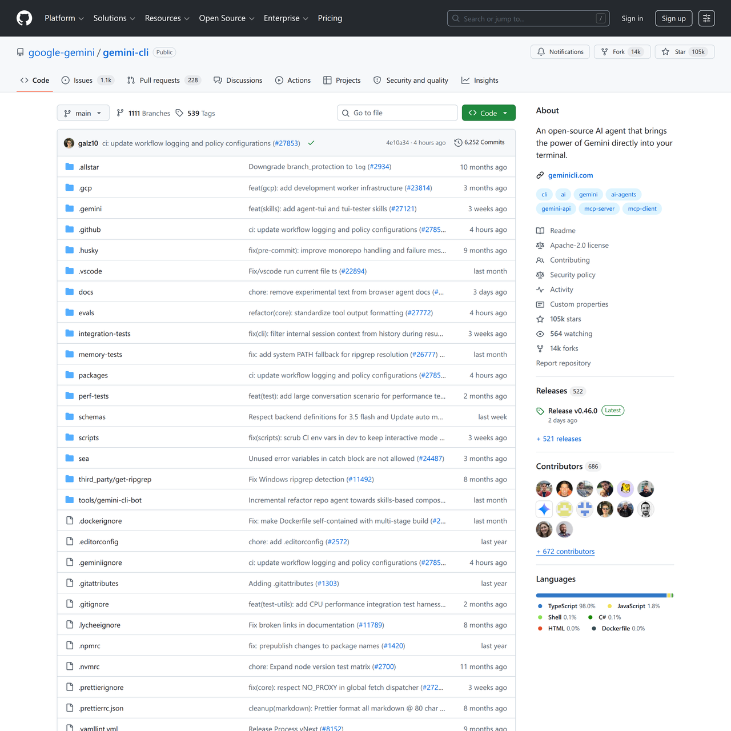
Task: Click the Sign up button
Action: [674, 18]
